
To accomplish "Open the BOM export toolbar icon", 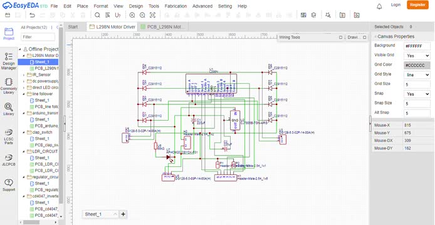I will pyautogui.click(x=342, y=15).
